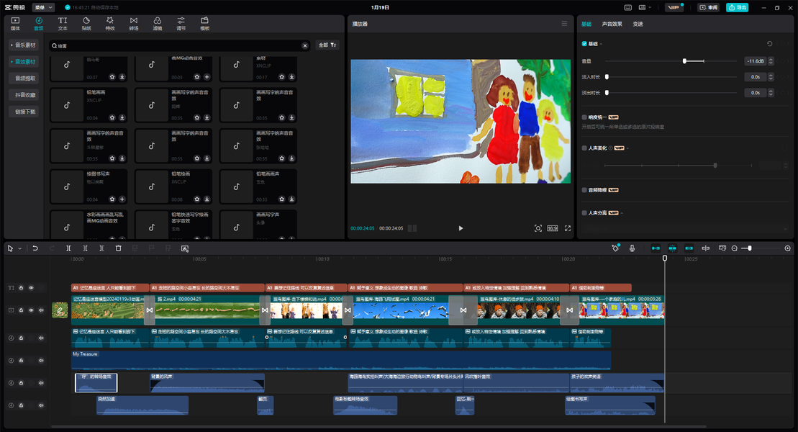Select the 基础 tab in properties panel
Screen dimensions: 798x432
586,24
